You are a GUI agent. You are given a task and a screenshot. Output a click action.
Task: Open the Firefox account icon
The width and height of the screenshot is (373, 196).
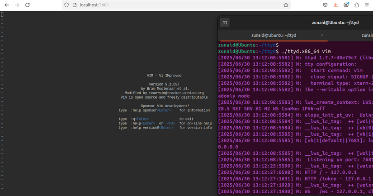click(x=346, y=5)
